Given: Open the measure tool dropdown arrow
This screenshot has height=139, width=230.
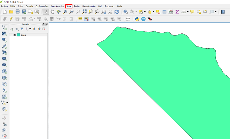Looking at the screenshot, I should click(x=188, y=12).
